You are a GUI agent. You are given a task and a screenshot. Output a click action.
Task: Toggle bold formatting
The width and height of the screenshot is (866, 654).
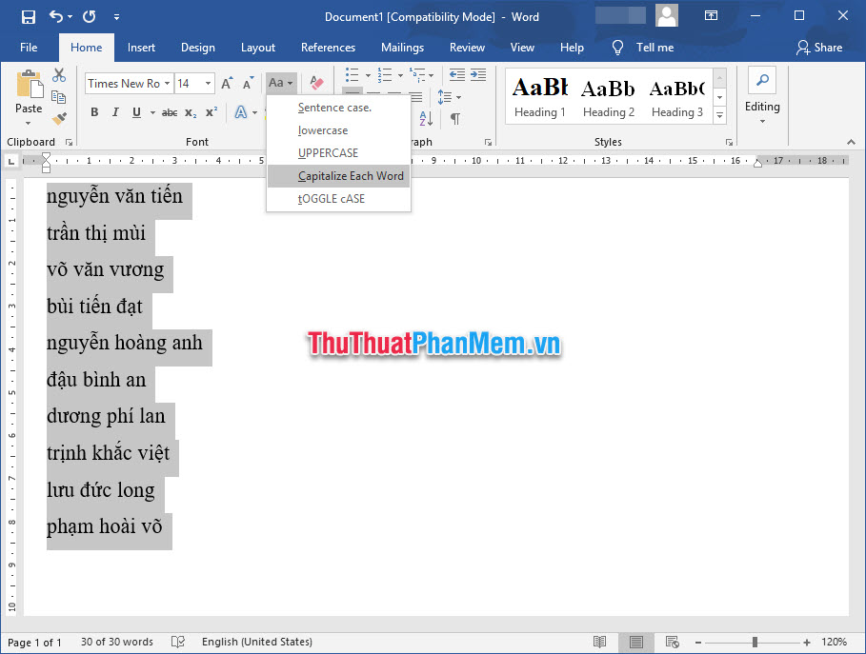click(93, 112)
